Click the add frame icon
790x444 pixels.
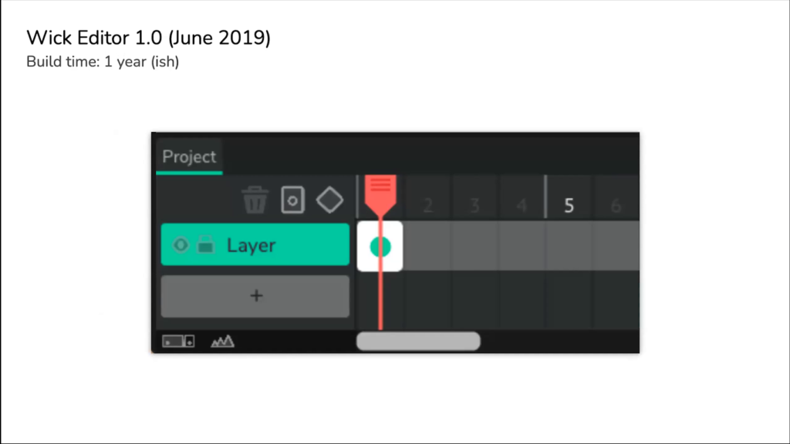click(x=292, y=200)
